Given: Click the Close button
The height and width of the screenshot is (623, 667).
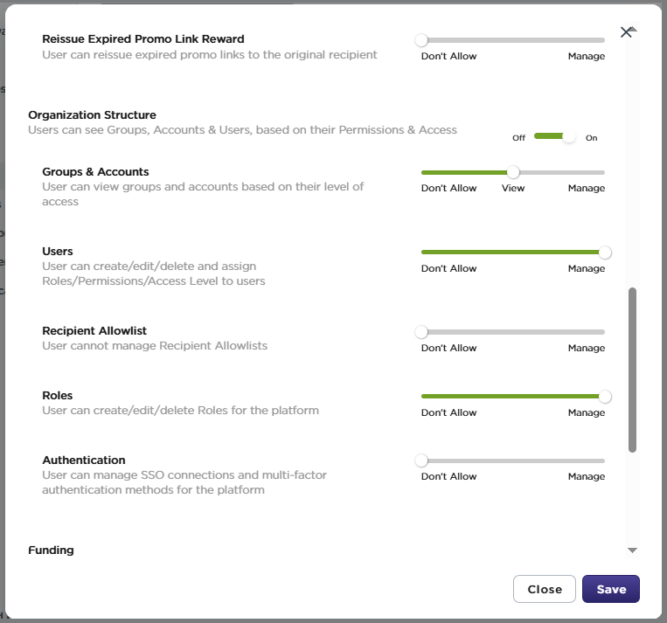Looking at the screenshot, I should click(x=545, y=589).
